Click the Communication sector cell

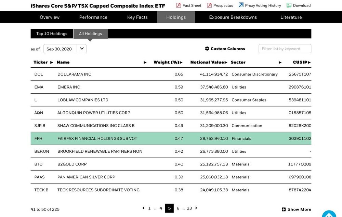pos(247,126)
